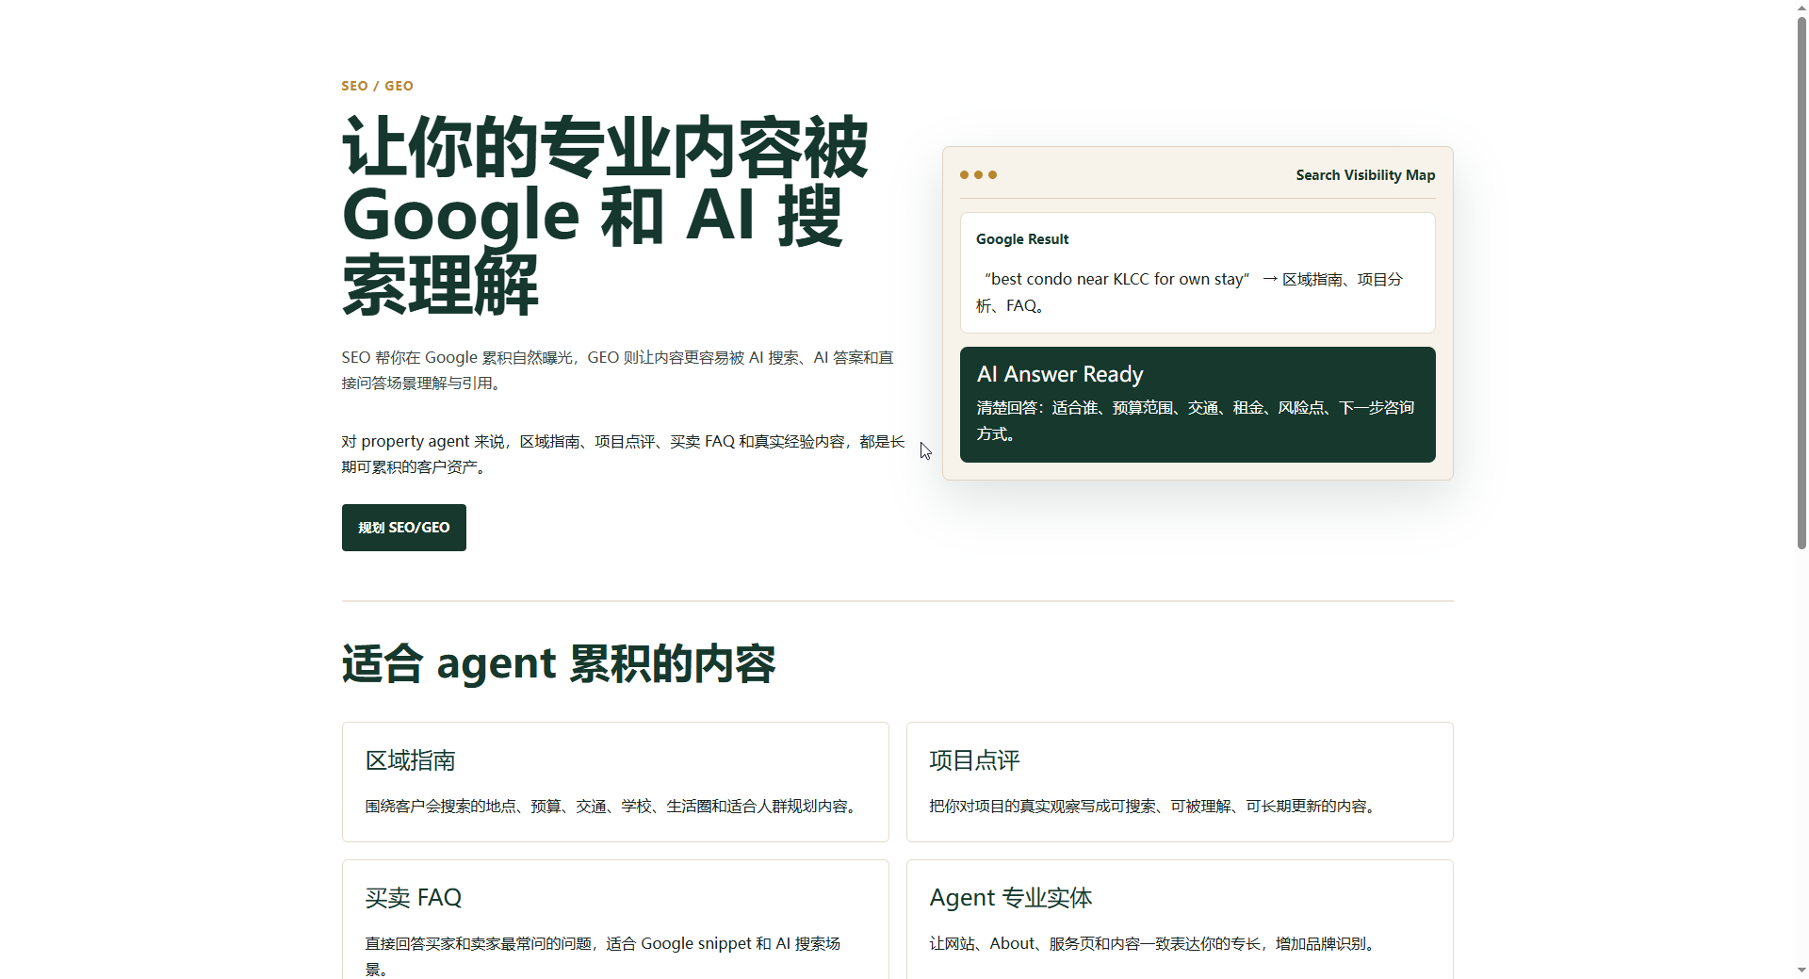Click the 适合 agent 累积的内容 heading
1809x979 pixels.
[x=559, y=663]
